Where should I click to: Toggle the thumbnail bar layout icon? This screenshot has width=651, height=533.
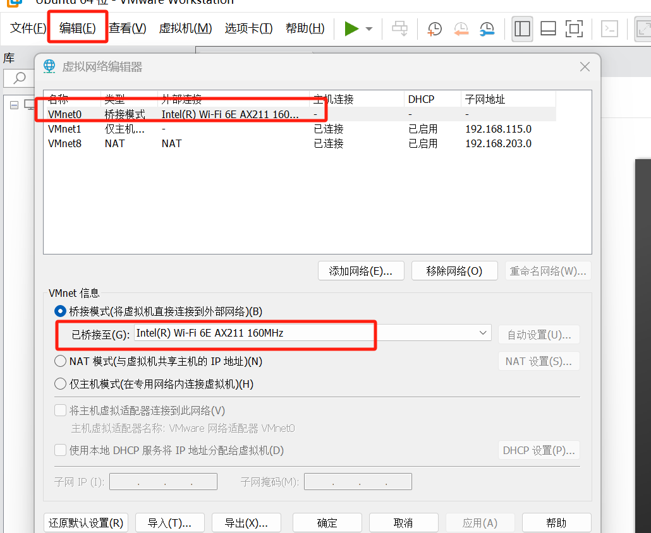(x=548, y=28)
